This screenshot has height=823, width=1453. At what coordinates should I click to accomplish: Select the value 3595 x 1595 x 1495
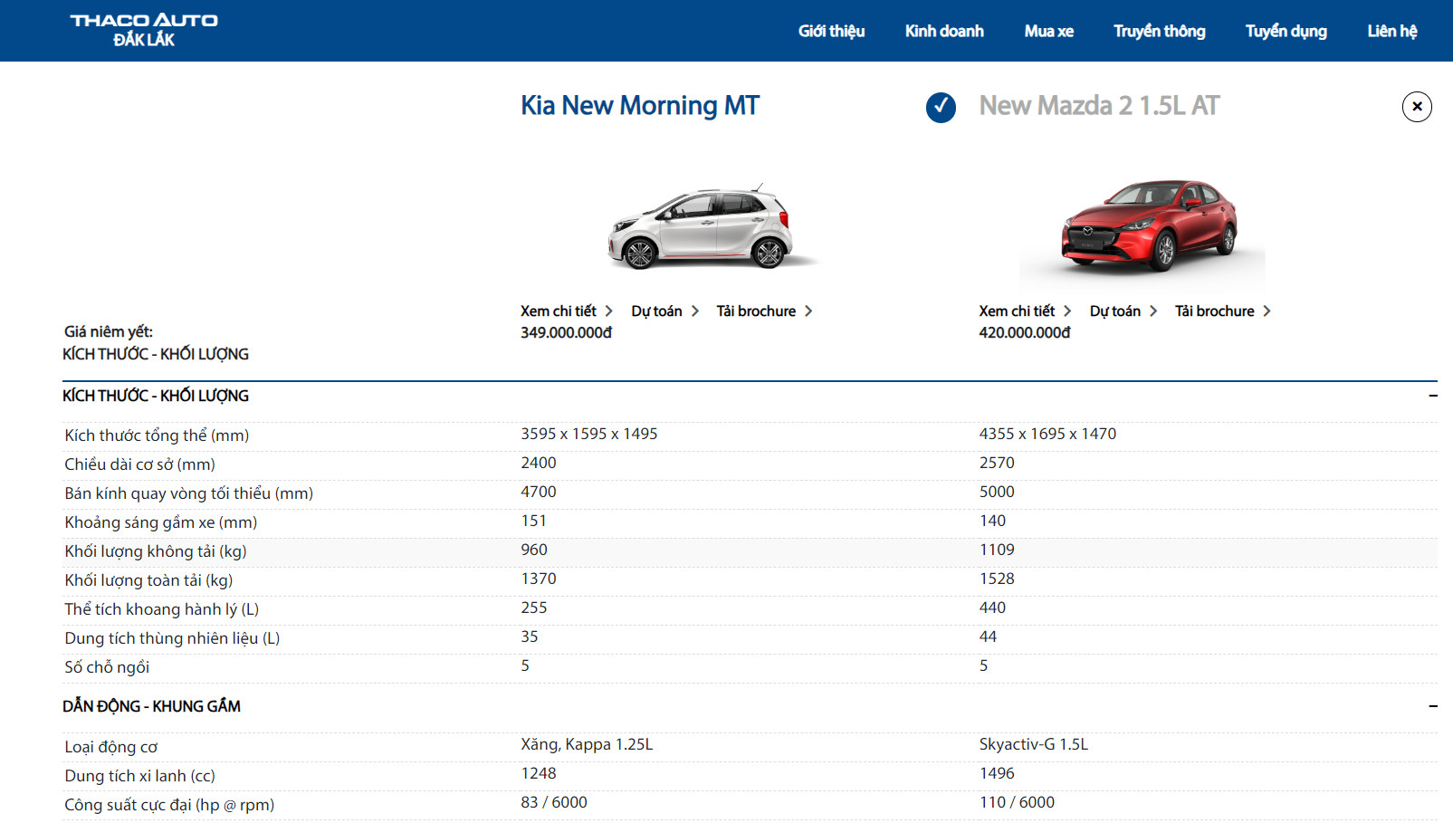589,434
